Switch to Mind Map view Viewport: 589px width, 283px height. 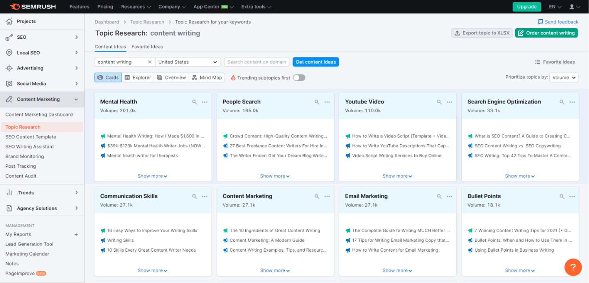coord(207,78)
